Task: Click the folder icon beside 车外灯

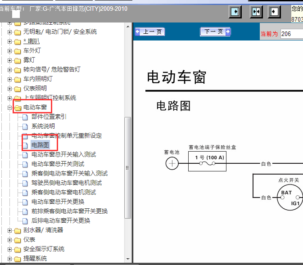Action: (x=18, y=51)
